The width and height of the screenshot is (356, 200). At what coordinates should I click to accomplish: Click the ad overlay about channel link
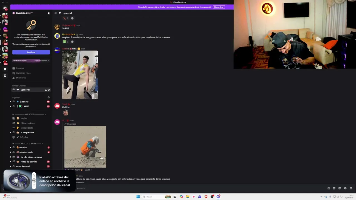coord(39,181)
